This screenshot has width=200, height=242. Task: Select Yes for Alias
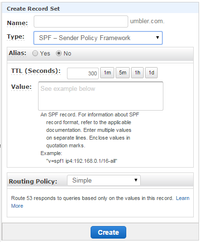point(35,53)
